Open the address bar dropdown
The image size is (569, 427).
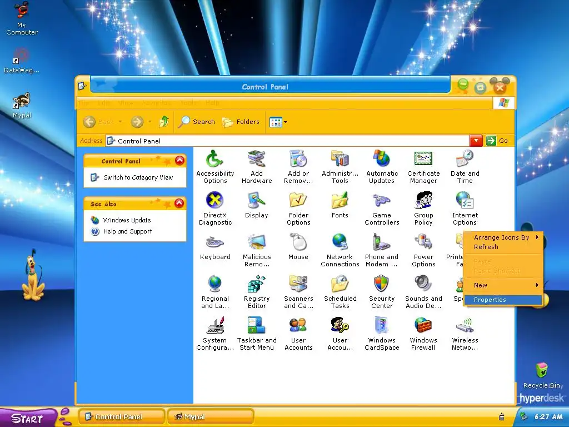(476, 141)
